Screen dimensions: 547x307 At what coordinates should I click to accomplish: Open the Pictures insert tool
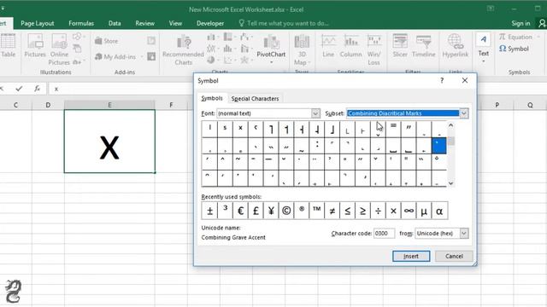[35, 45]
